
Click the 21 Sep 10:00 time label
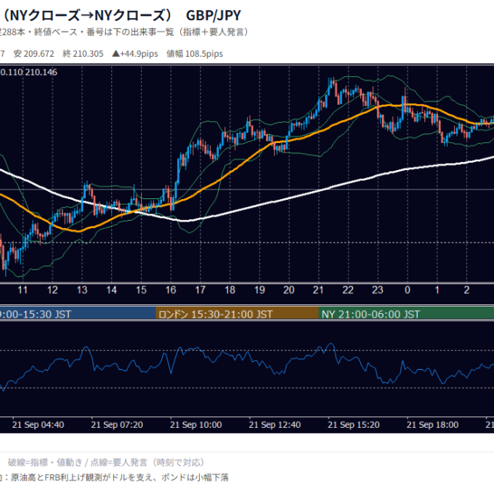(196, 425)
